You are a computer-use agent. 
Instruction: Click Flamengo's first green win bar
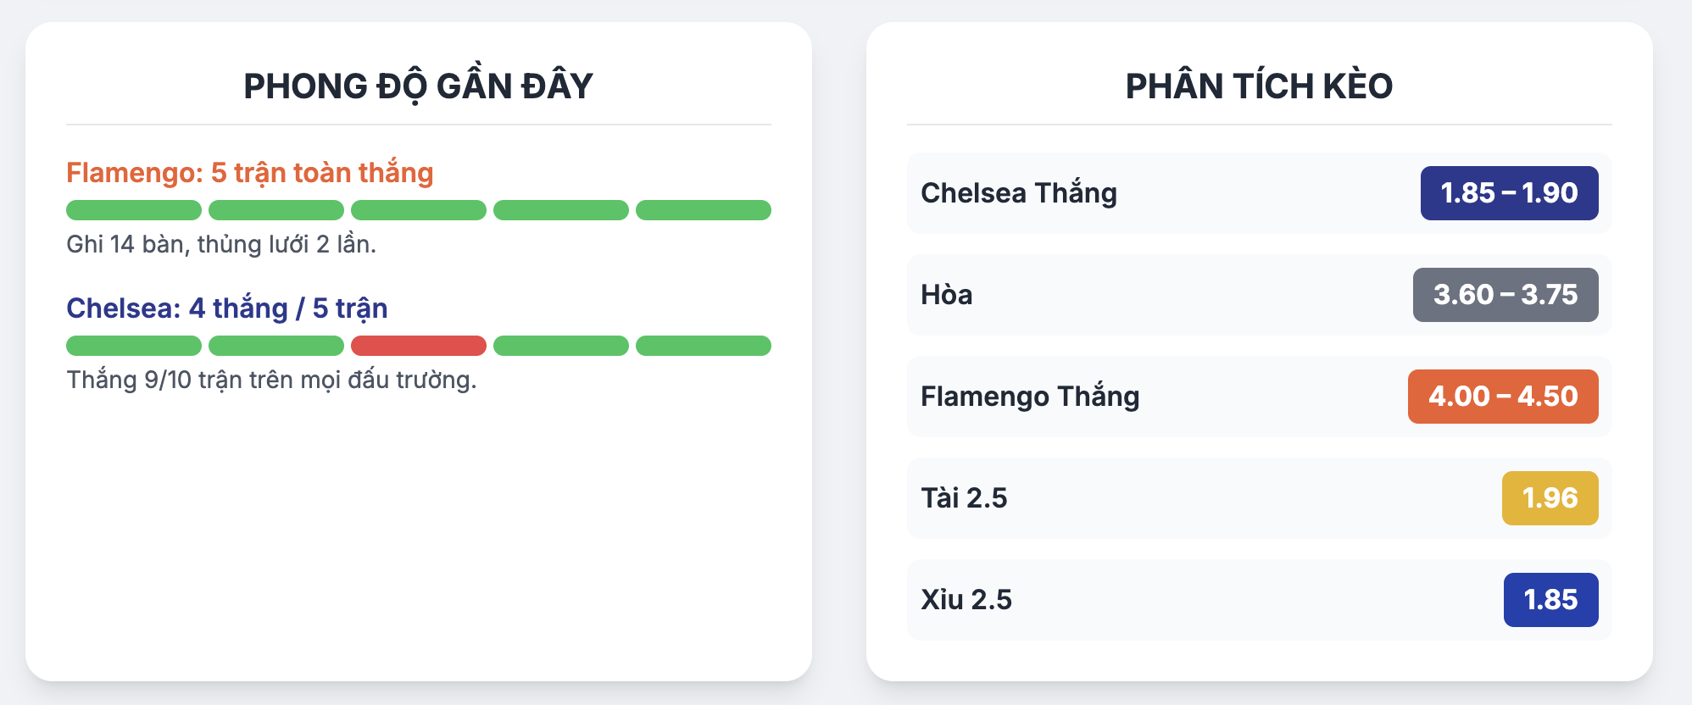(x=134, y=210)
